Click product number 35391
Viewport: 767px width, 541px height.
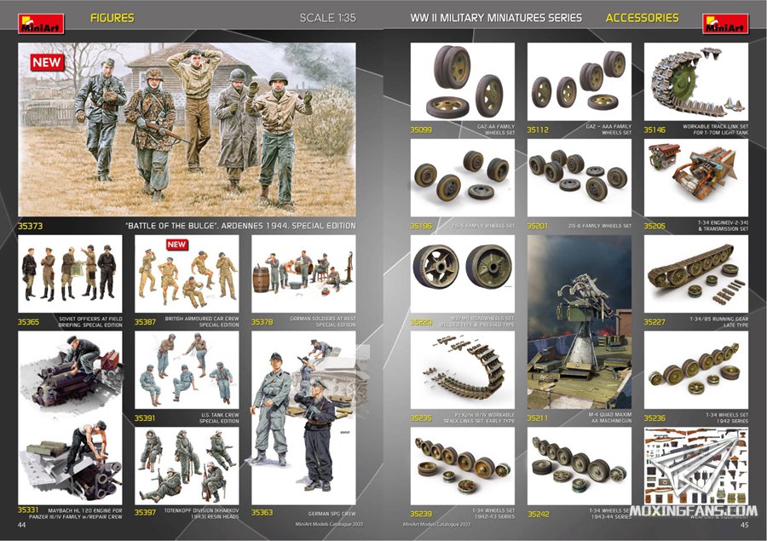145,418
